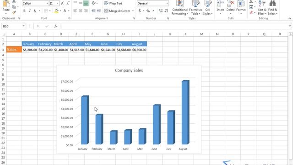Open the Calibri font name dropdown
The width and height of the screenshot is (293, 165).
(47, 3)
